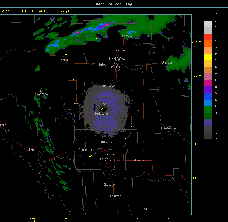
Task: Click the Drumheller town label
Action: tap(169, 128)
